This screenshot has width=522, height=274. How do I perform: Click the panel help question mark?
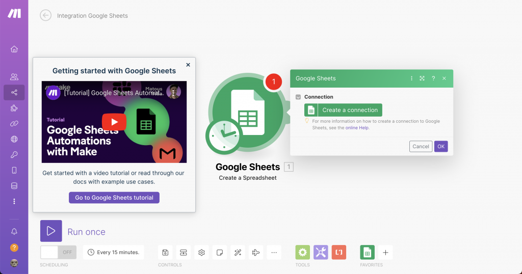pos(433,78)
